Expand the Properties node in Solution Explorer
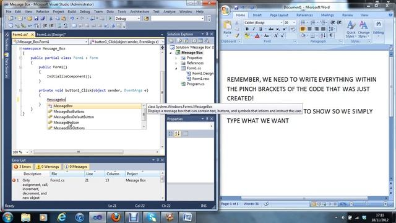The width and height of the screenshot is (396, 223). [176, 58]
